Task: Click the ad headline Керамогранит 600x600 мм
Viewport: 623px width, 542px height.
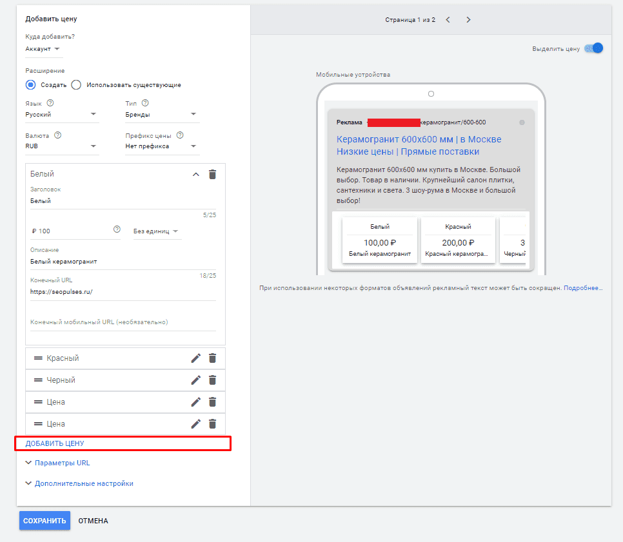Action: [x=419, y=145]
